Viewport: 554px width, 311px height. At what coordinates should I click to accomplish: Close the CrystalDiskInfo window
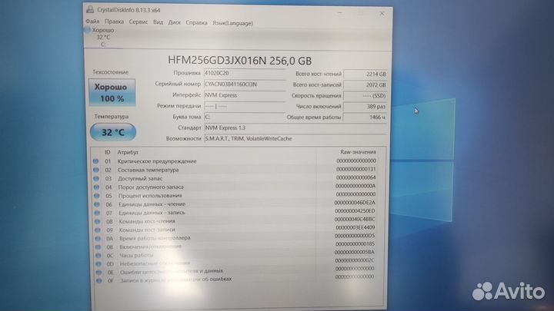[x=382, y=13]
